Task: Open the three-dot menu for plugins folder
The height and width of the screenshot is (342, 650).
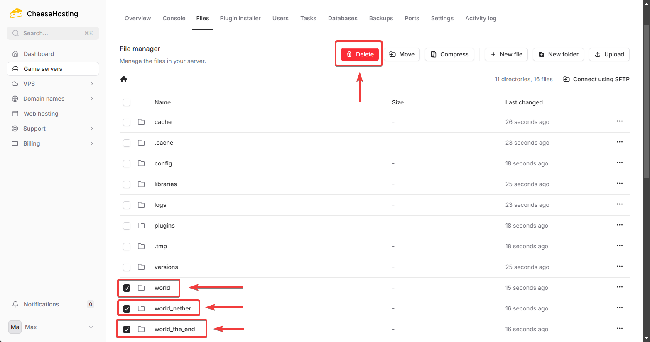Action: pyautogui.click(x=619, y=225)
